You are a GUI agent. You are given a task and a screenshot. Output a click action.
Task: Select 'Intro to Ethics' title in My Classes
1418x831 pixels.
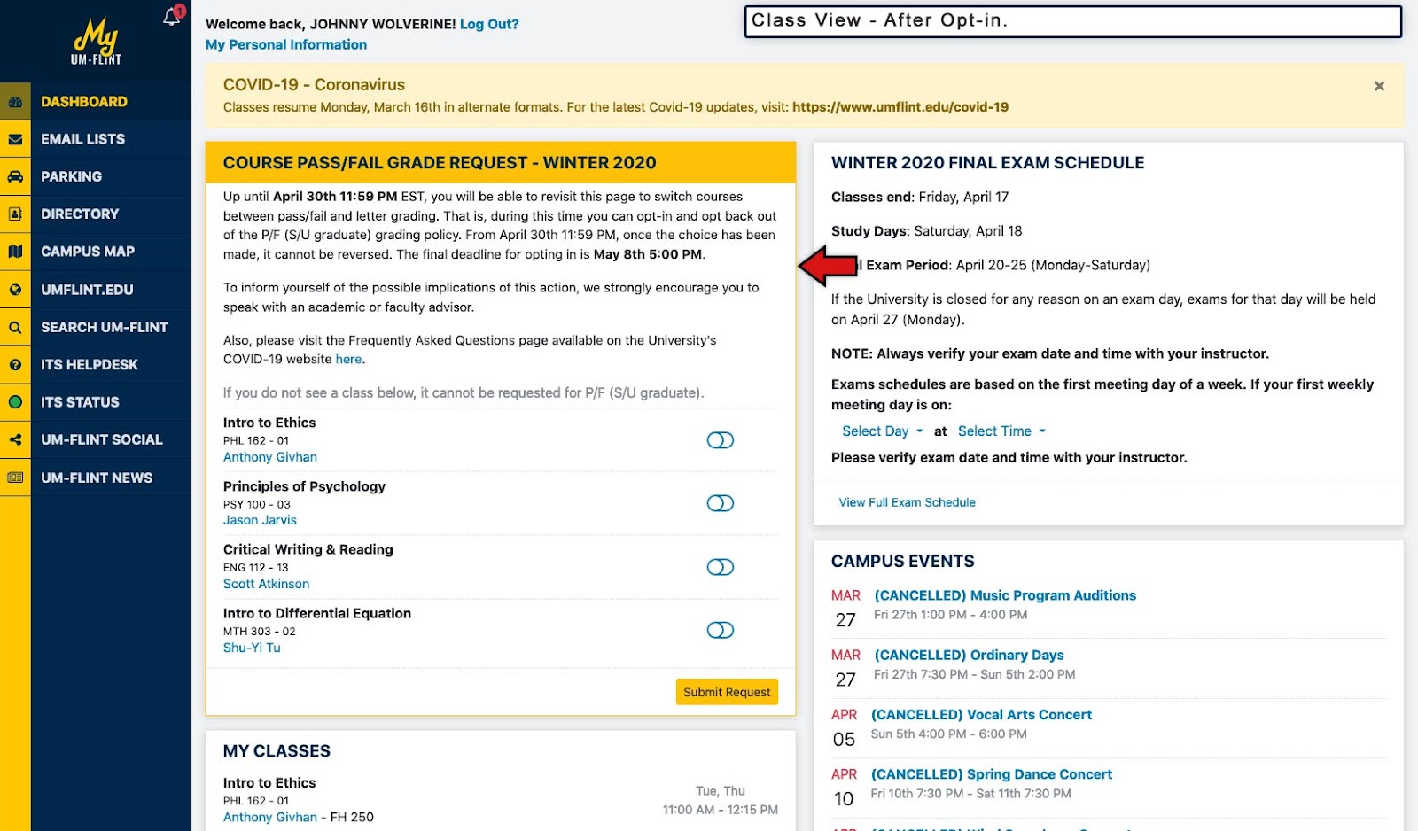pyautogui.click(x=269, y=782)
